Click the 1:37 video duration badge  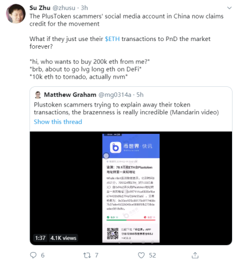click(40, 238)
